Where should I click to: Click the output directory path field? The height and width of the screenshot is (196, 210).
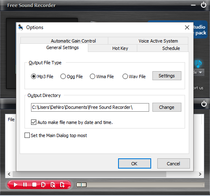pyautogui.click(x=90, y=107)
